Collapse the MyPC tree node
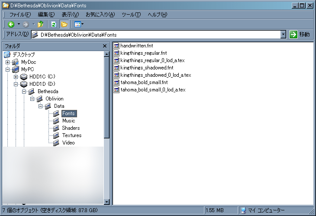Viewport: 316px width, 216px height. coord(7,69)
